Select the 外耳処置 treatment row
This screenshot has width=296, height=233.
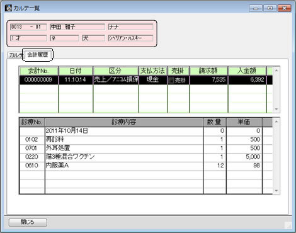(146, 149)
